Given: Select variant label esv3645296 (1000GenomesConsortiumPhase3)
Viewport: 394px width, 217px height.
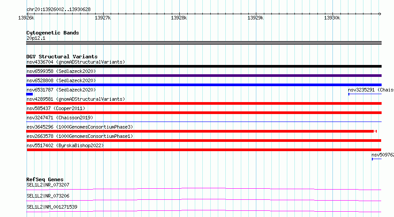Looking at the screenshot, I should tap(80, 127).
